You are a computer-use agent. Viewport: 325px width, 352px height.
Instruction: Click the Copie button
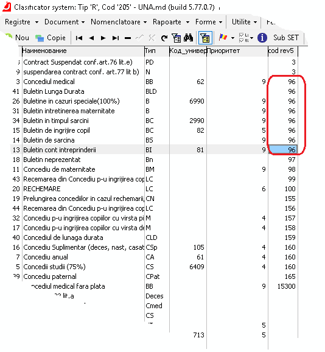click(51, 38)
